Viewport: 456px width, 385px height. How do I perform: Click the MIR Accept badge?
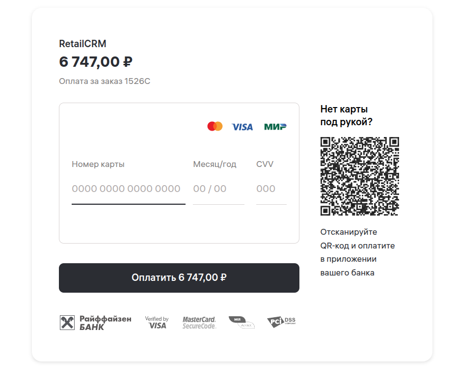[241, 323]
